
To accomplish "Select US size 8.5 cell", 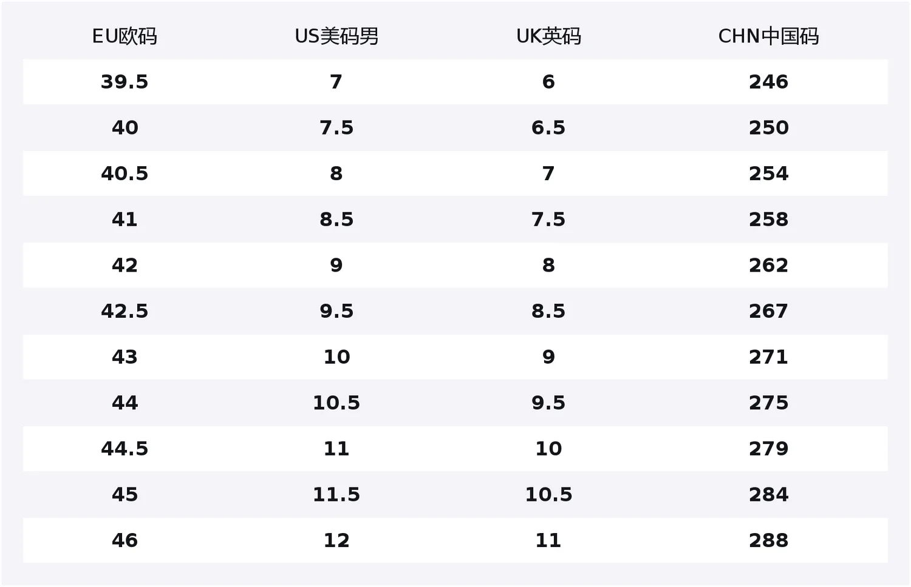I will 336,220.
